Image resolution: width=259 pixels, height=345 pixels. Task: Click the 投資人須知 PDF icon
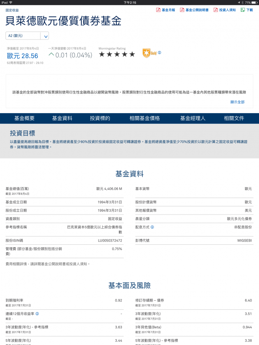point(215,10)
